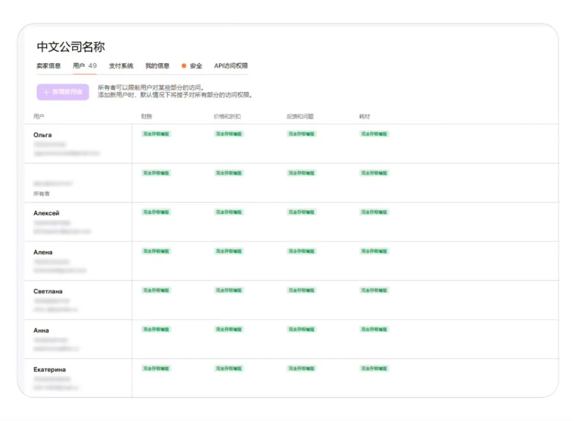Click the 反馈和问题 column header
The width and height of the screenshot is (576, 421).
point(301,116)
